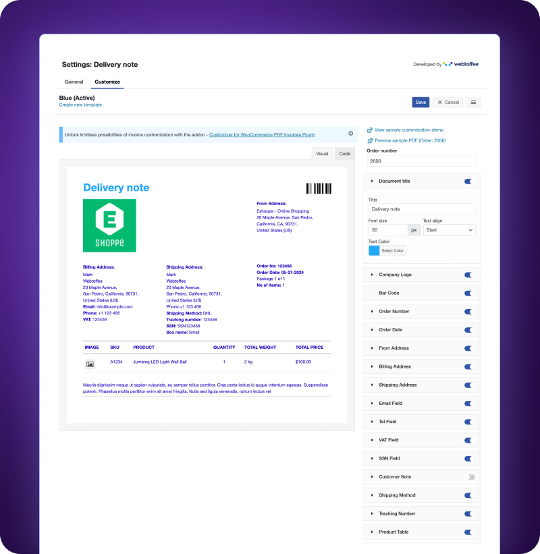Click the Order number input field
Screen dimensions: 540x554
tap(421, 161)
